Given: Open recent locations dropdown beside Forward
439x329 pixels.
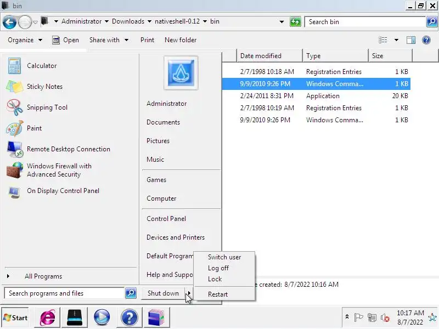Looking at the screenshot, I should [35, 22].
